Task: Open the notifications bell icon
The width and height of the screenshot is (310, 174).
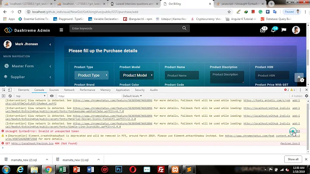Action: tap(274, 30)
